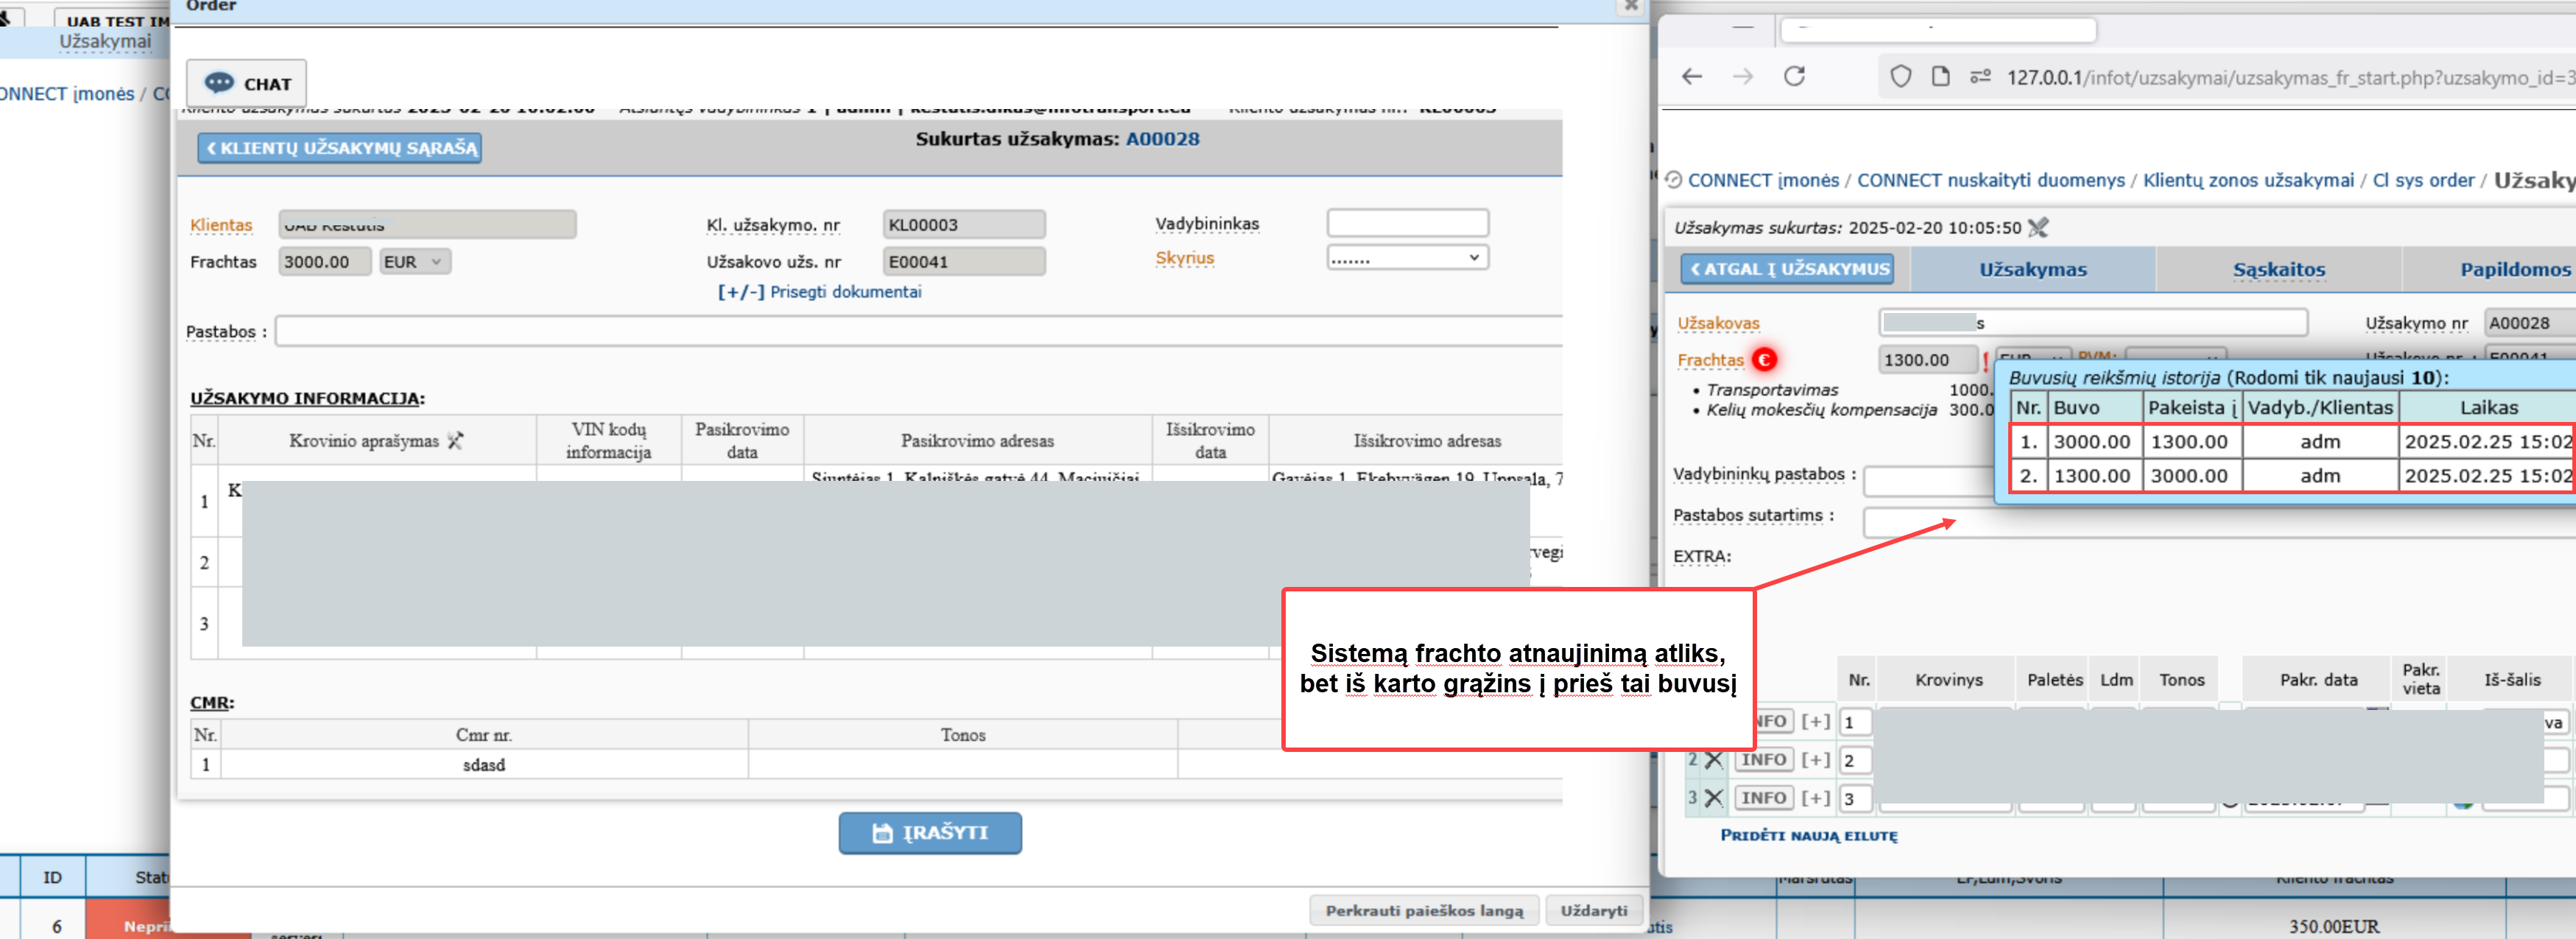
Task: Click into the Vadybininkas input field
Action: (1407, 223)
